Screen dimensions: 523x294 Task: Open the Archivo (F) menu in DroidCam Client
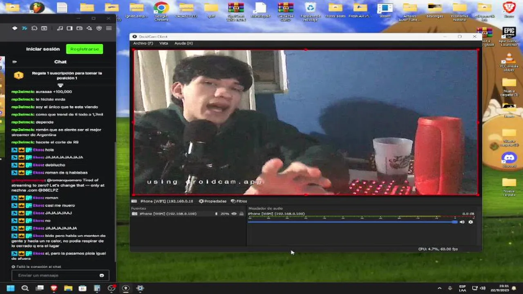[143, 43]
